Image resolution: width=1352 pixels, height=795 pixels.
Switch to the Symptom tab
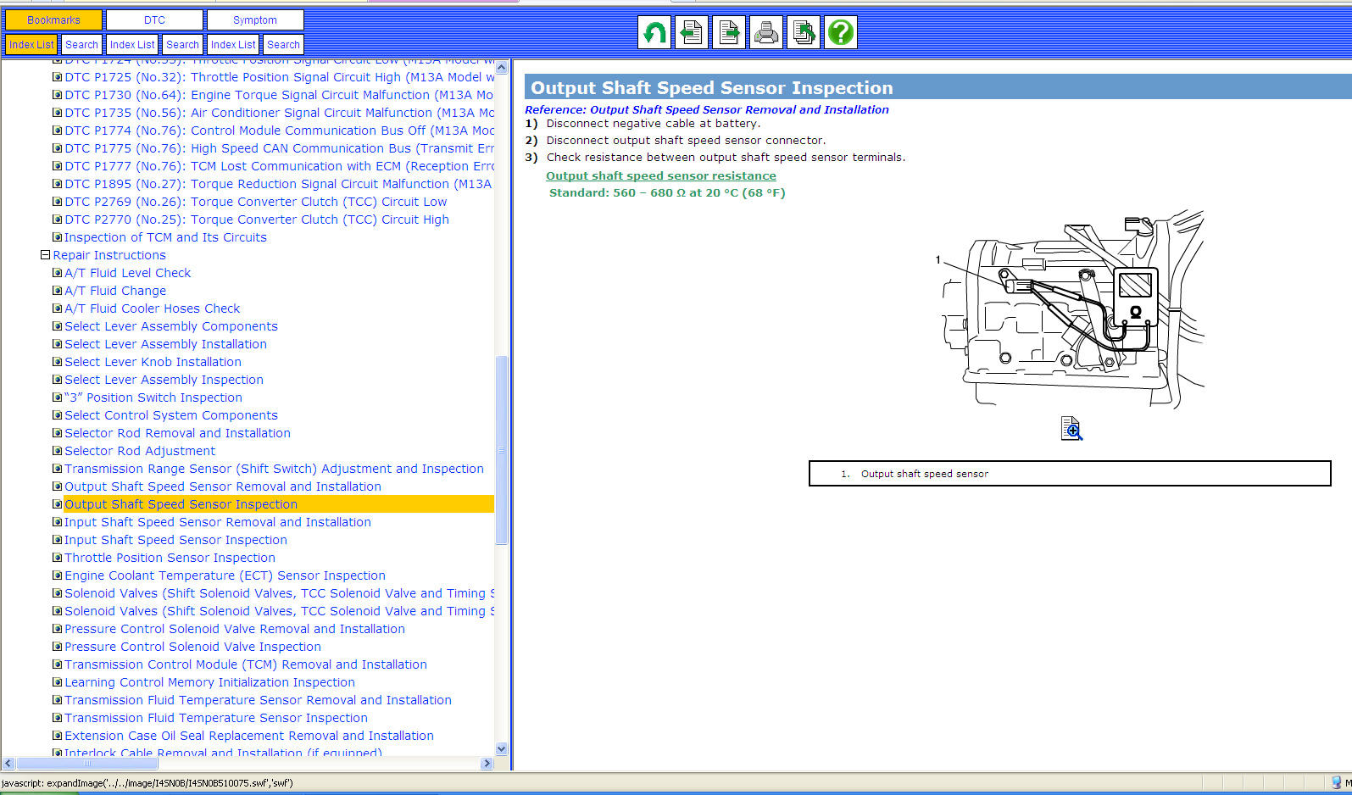pos(255,20)
